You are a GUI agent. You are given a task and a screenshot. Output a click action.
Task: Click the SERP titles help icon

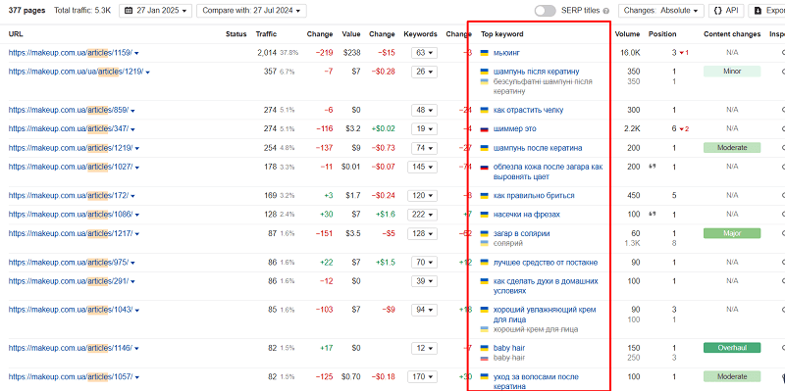(606, 11)
